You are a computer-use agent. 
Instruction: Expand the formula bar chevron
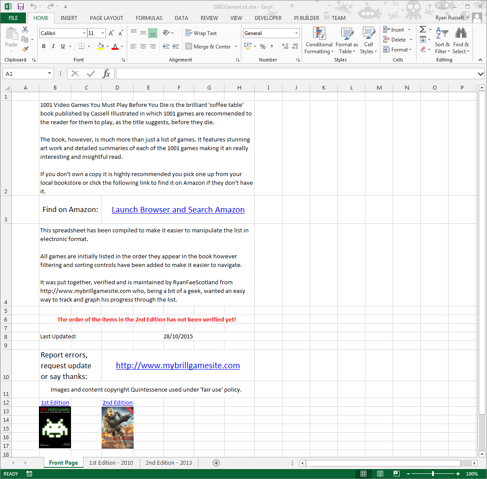click(481, 74)
